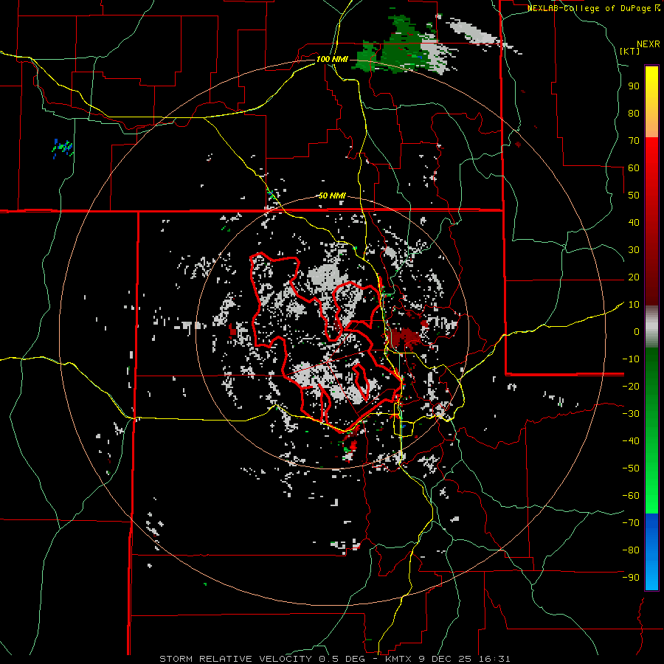This screenshot has width=664, height=664.
Task: Click the dark red echo patch east of radar center
Action: [403, 337]
